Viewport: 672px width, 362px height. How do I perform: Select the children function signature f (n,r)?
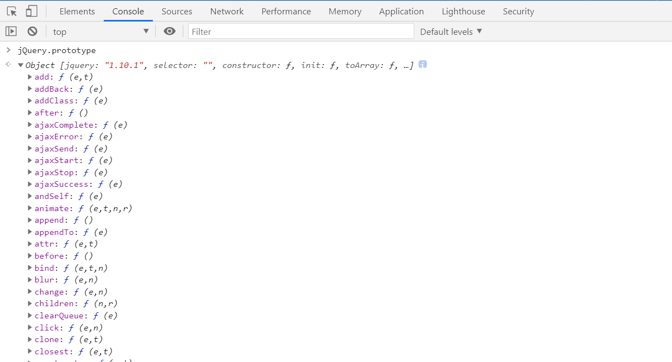coord(100,303)
